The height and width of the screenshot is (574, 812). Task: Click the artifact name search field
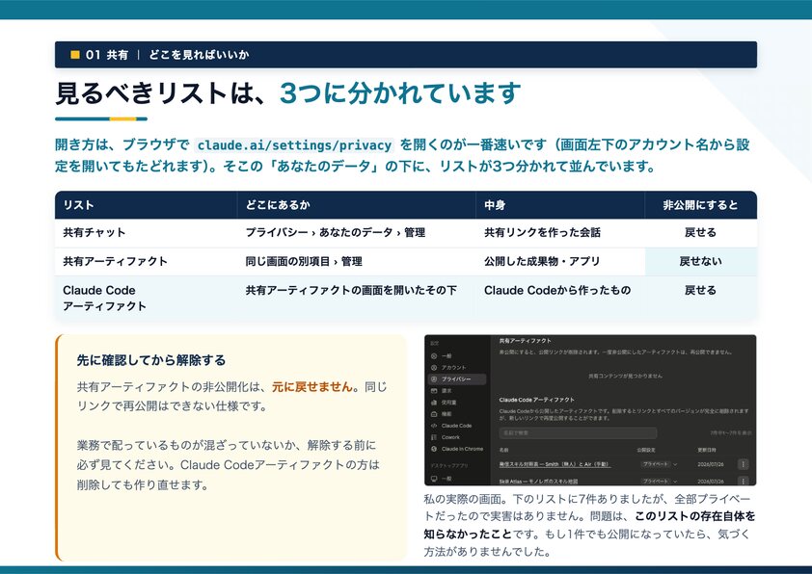[578, 432]
